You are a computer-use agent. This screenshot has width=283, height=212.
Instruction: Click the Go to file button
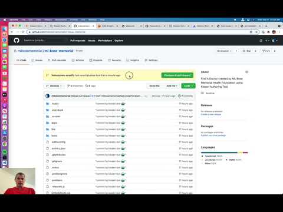[x=154, y=86]
